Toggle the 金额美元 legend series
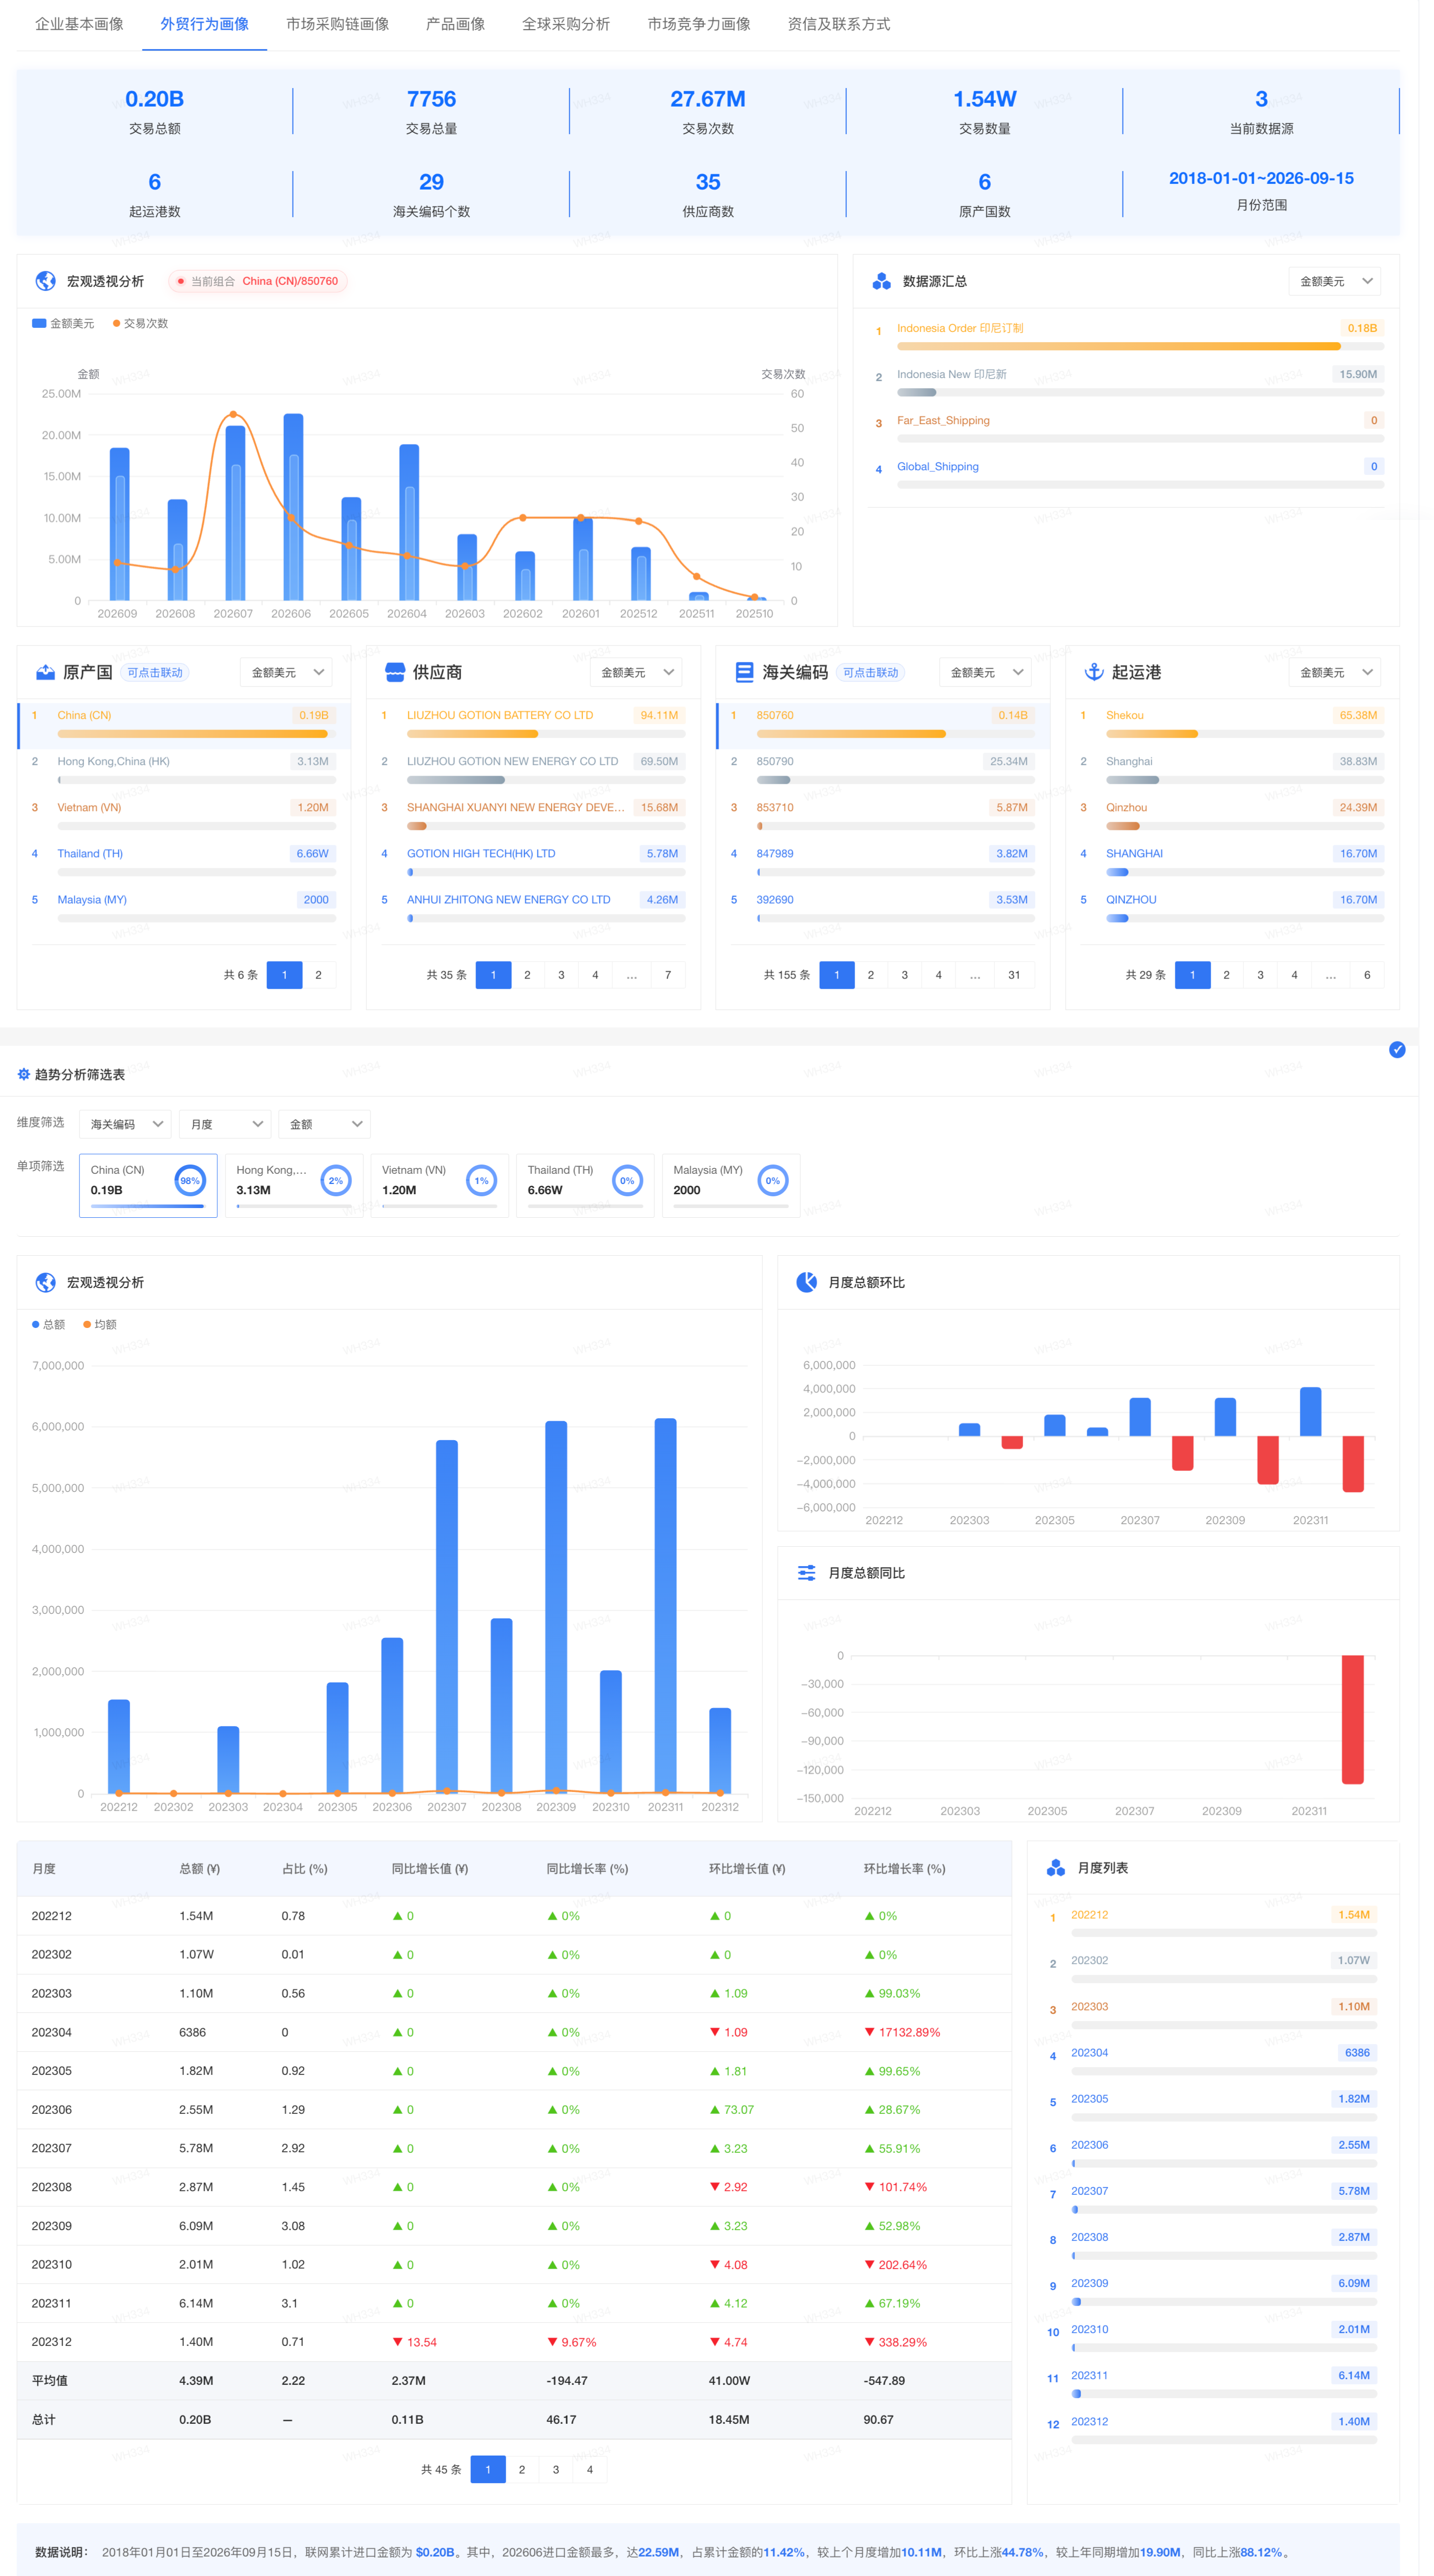 click(63, 323)
